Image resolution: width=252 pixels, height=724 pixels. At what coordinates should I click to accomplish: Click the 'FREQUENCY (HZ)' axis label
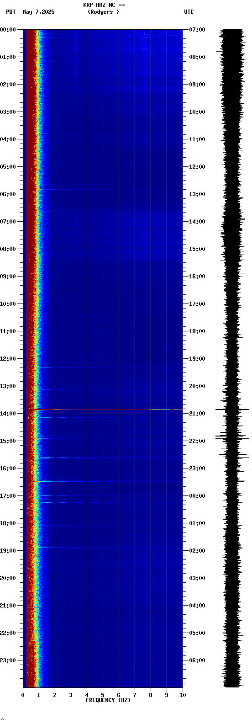[x=108, y=700]
